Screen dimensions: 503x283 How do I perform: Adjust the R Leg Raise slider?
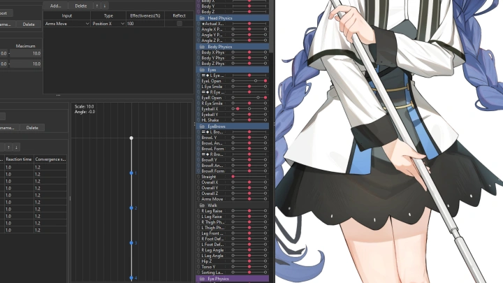pyautogui.click(x=249, y=211)
